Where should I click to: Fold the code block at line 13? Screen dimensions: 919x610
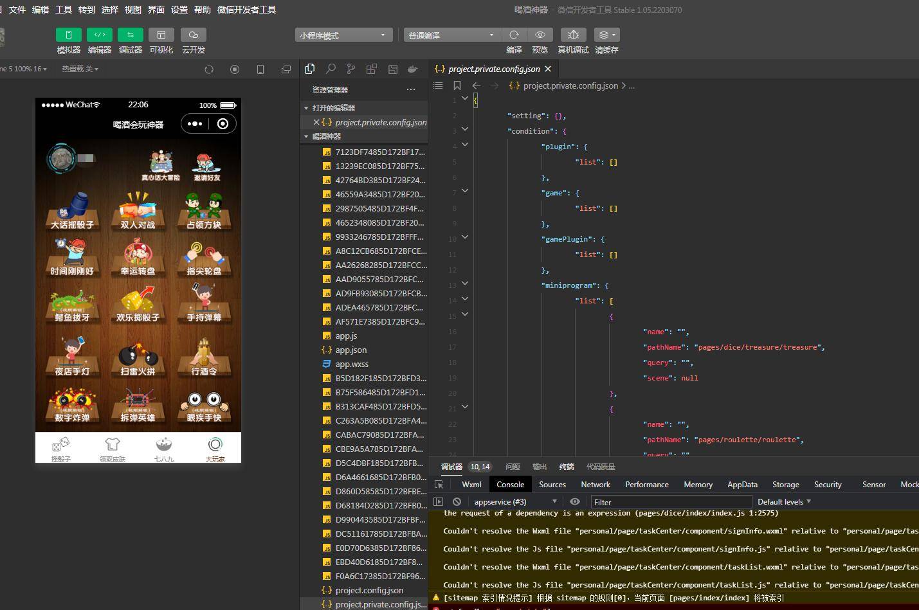(x=465, y=283)
